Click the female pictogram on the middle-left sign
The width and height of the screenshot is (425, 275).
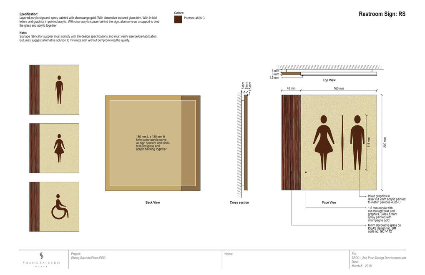pos(59,148)
